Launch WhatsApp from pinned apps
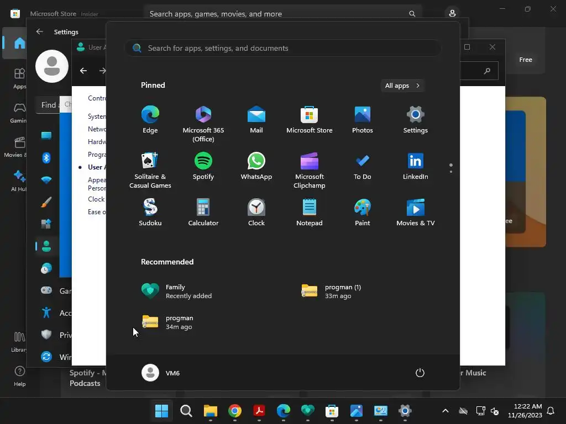This screenshot has width=566, height=424. pos(256,166)
